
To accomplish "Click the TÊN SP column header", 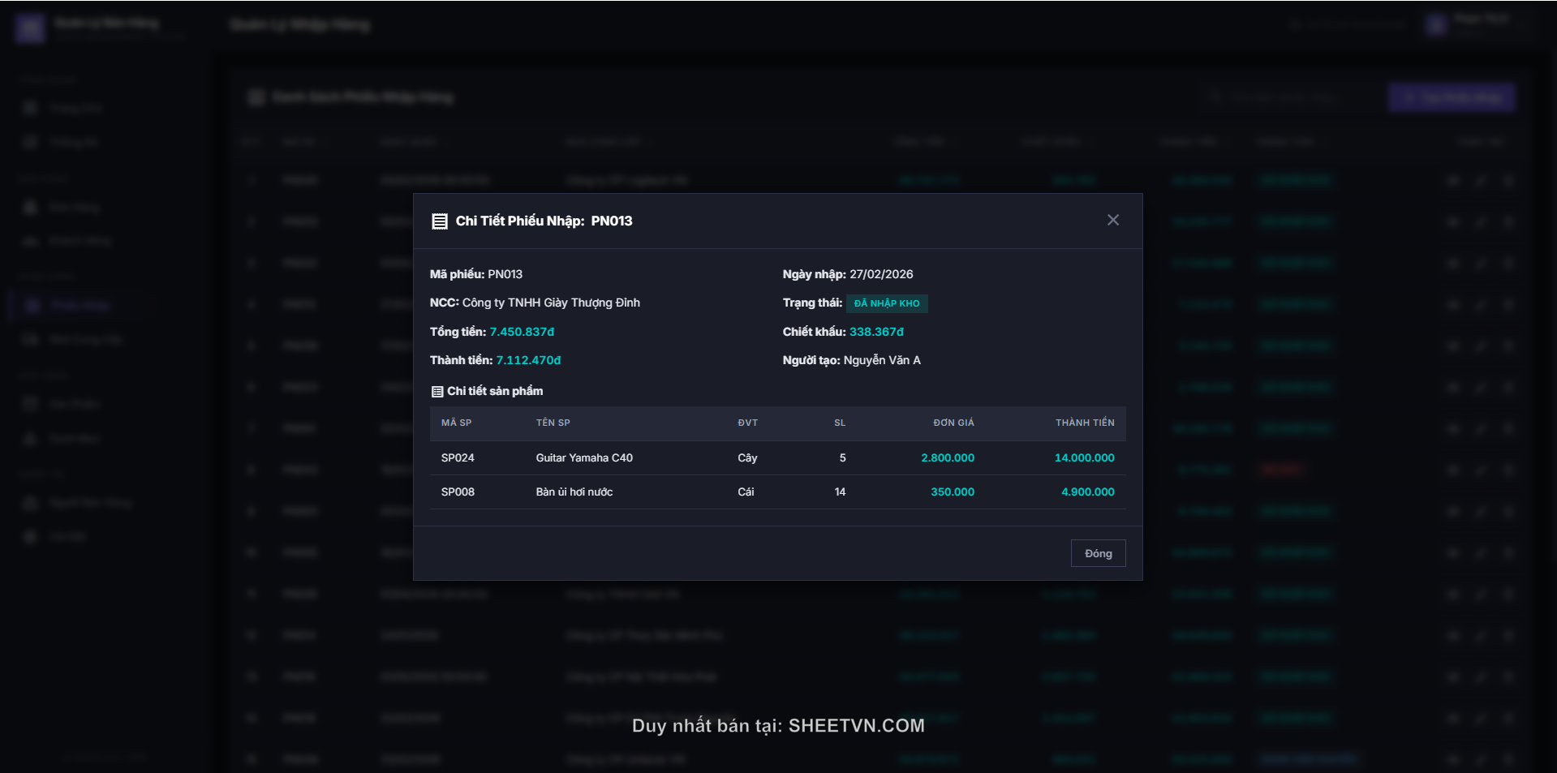I will pos(553,423).
